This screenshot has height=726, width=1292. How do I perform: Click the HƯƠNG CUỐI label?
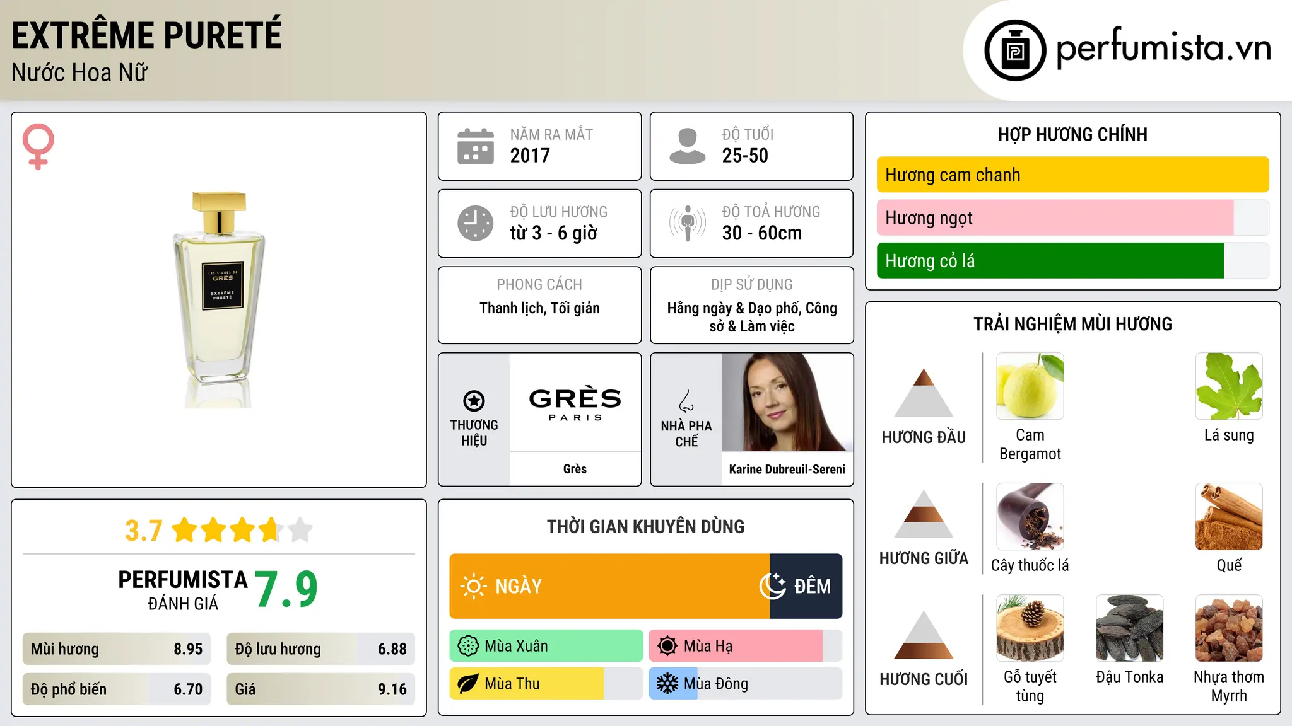pos(924,679)
